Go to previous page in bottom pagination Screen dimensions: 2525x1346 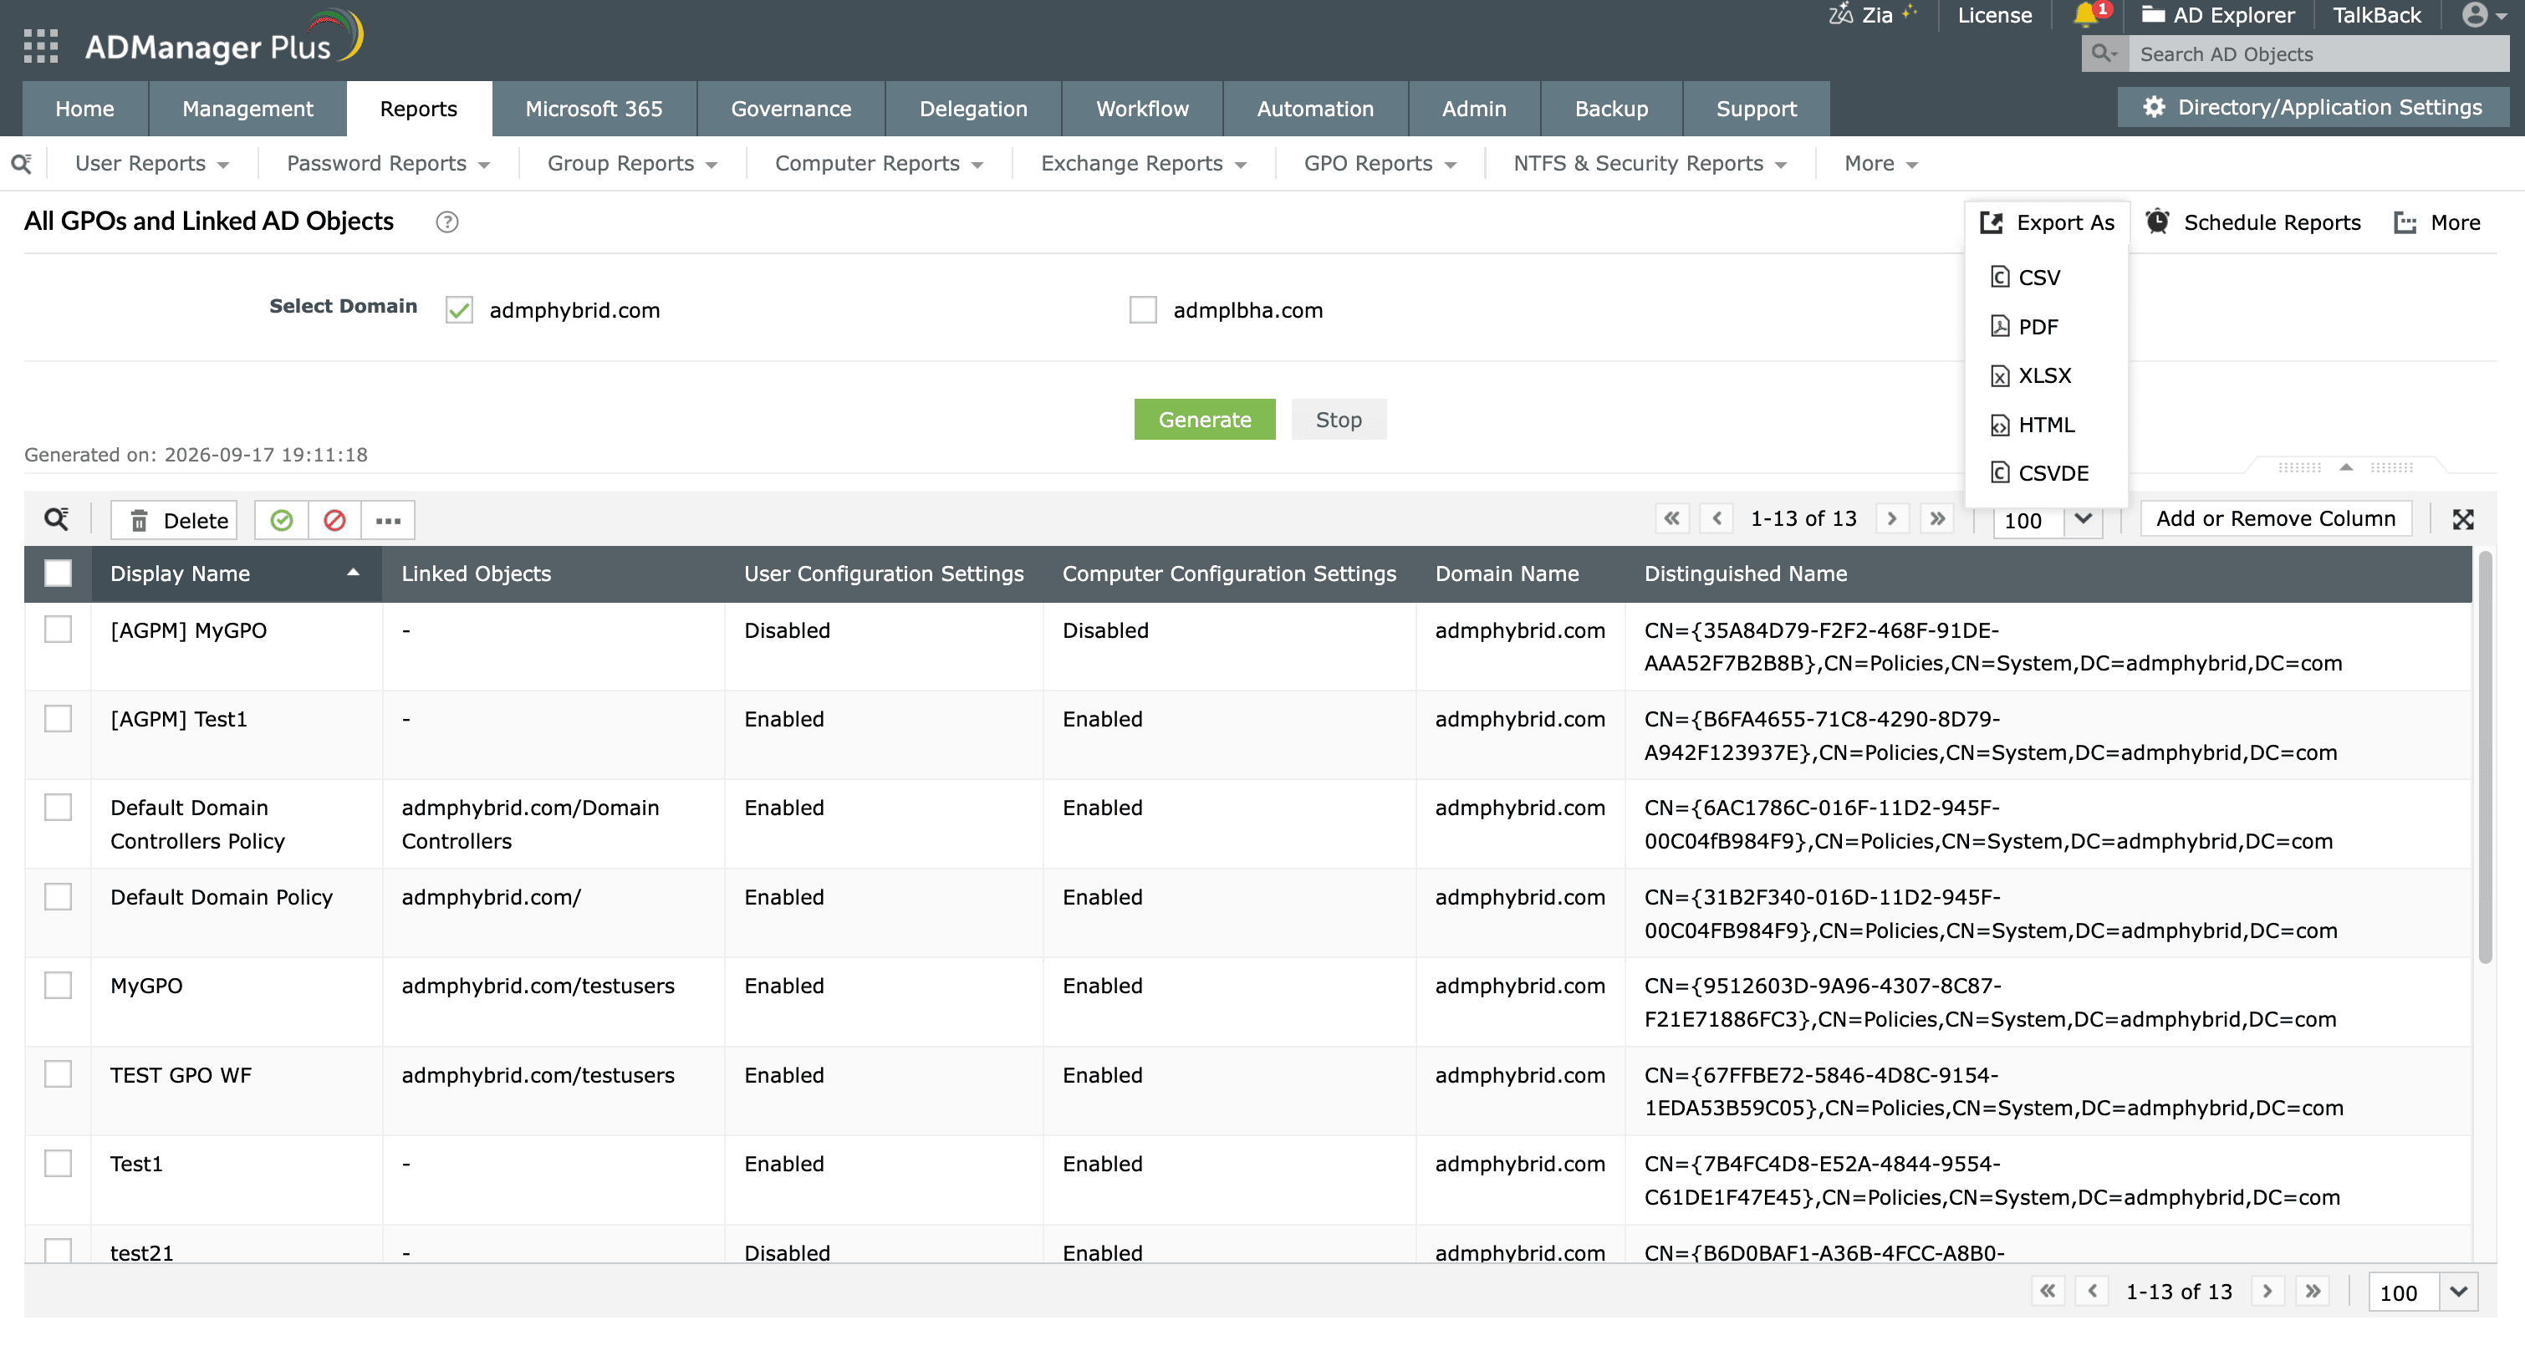(2093, 1290)
